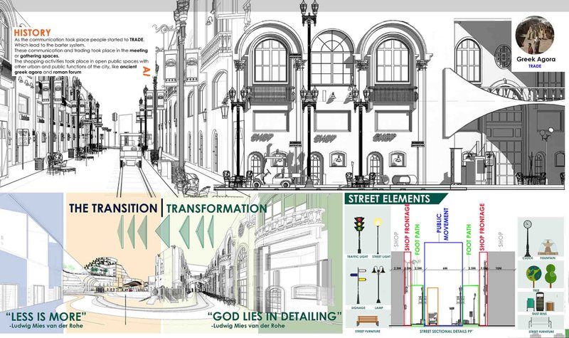Click the orange HISTORY heading
569x338 pixels.
tap(33, 33)
